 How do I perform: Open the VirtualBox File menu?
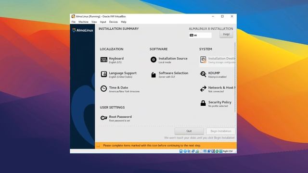click(x=74, y=22)
